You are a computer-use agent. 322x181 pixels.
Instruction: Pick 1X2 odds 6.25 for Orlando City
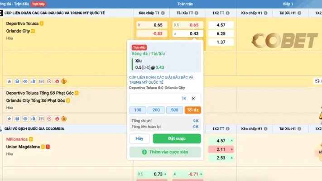(x=221, y=33)
